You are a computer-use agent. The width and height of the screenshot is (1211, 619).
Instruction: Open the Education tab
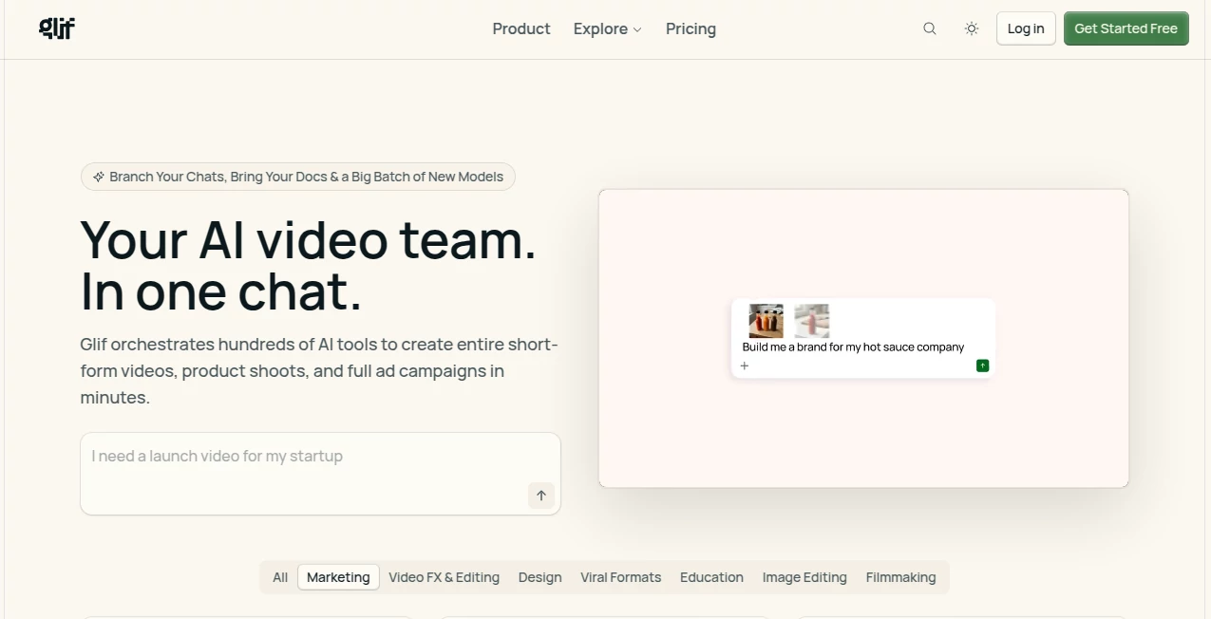coord(711,577)
